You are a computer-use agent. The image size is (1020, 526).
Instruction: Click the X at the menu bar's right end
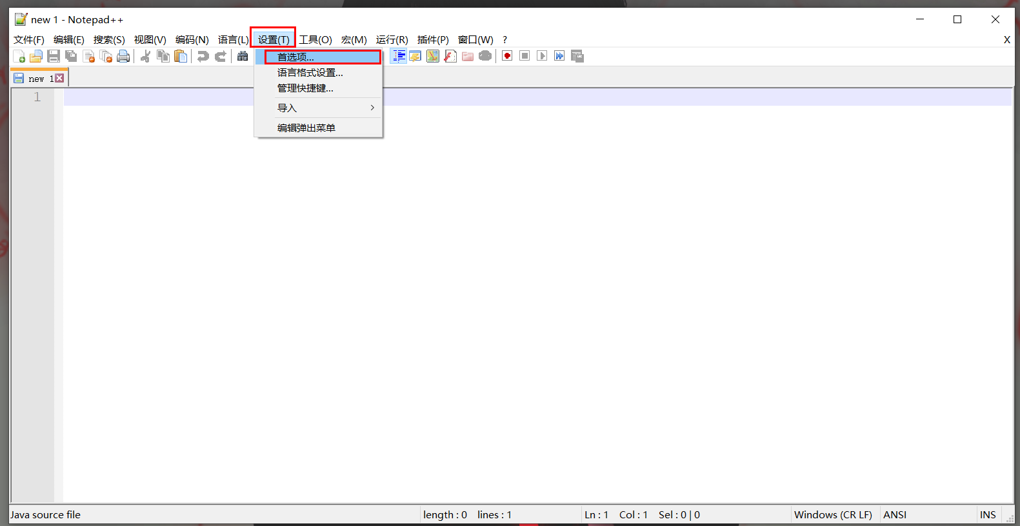click(x=1006, y=40)
